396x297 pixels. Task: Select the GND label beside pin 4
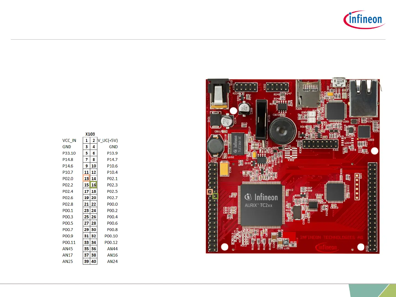pyautogui.click(x=113, y=147)
